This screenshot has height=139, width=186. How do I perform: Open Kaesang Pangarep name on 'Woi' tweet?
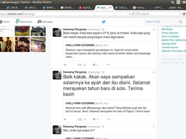(75, 126)
